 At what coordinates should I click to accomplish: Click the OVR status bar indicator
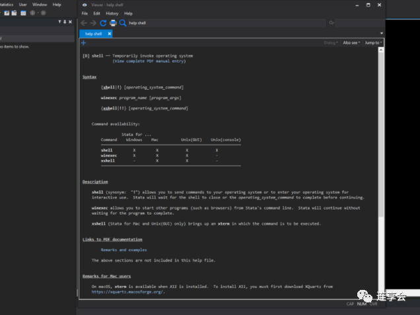click(x=373, y=304)
